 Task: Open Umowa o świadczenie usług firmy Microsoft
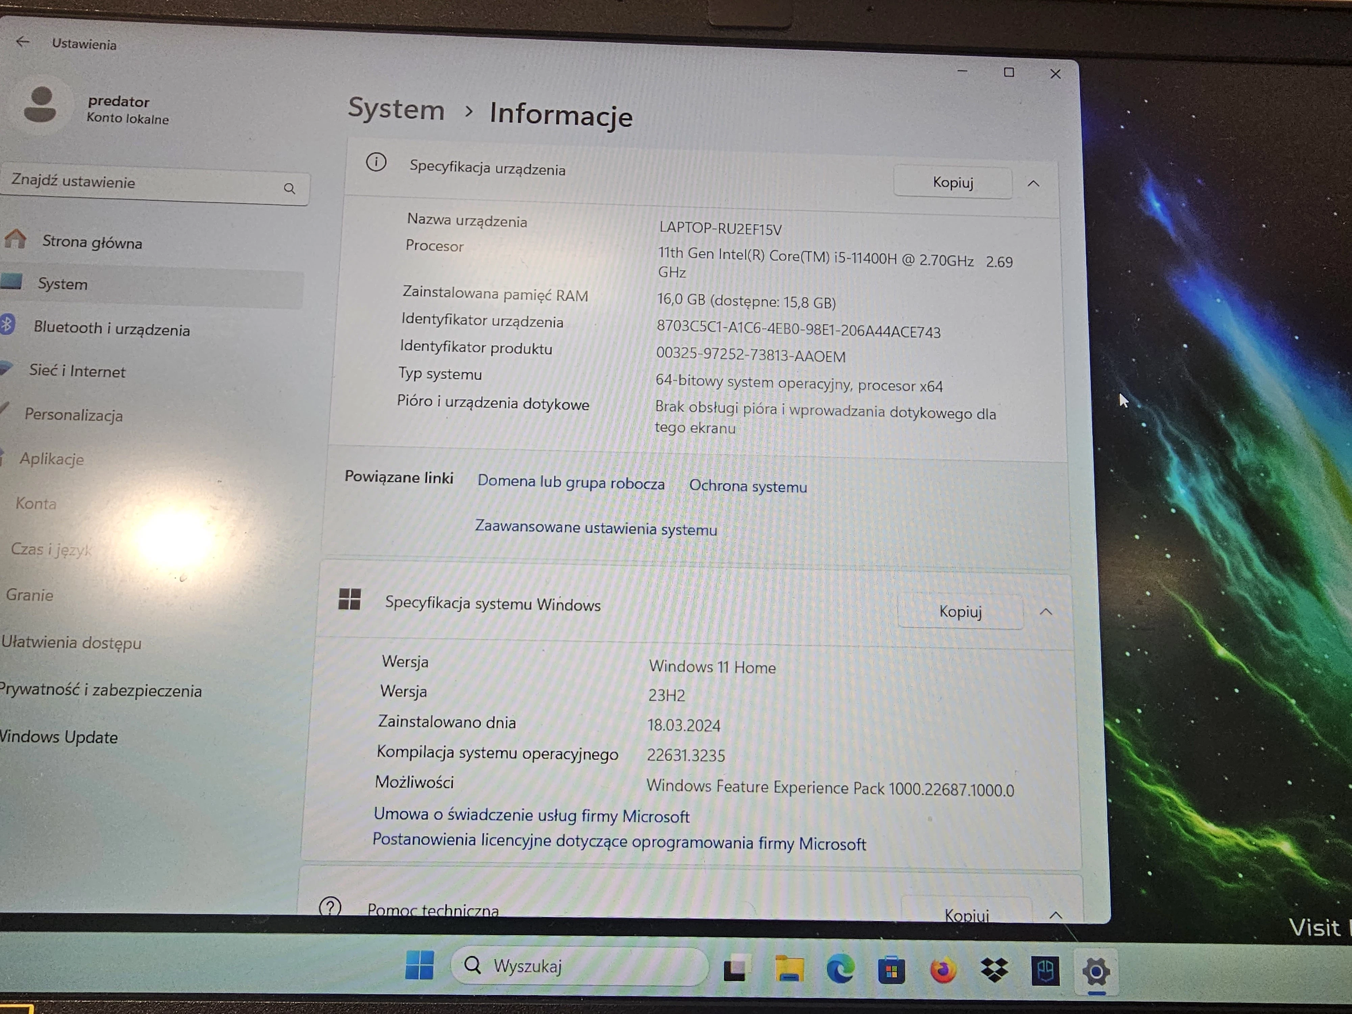pyautogui.click(x=531, y=815)
